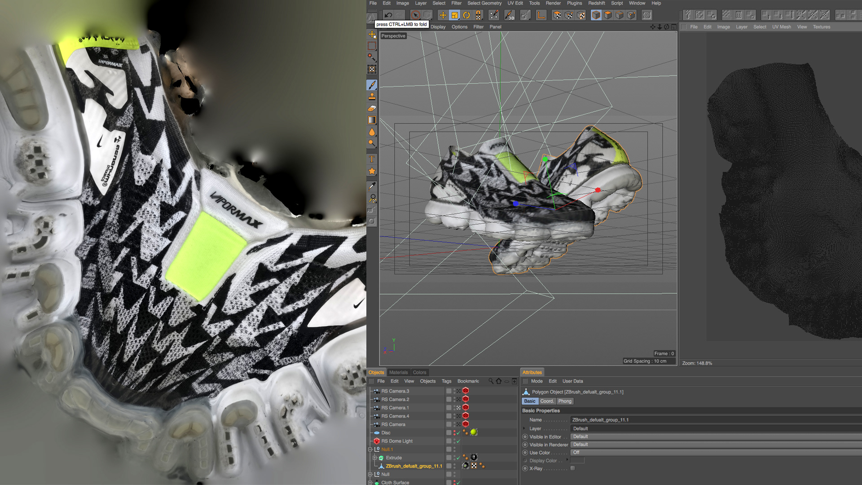Select the Clone stamp tool

click(372, 97)
